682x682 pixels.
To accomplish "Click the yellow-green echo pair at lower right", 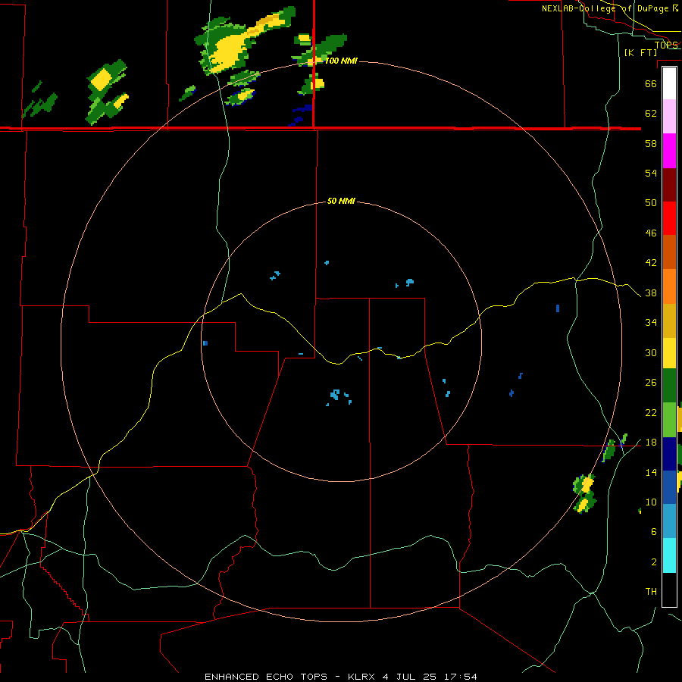I will (x=584, y=493).
